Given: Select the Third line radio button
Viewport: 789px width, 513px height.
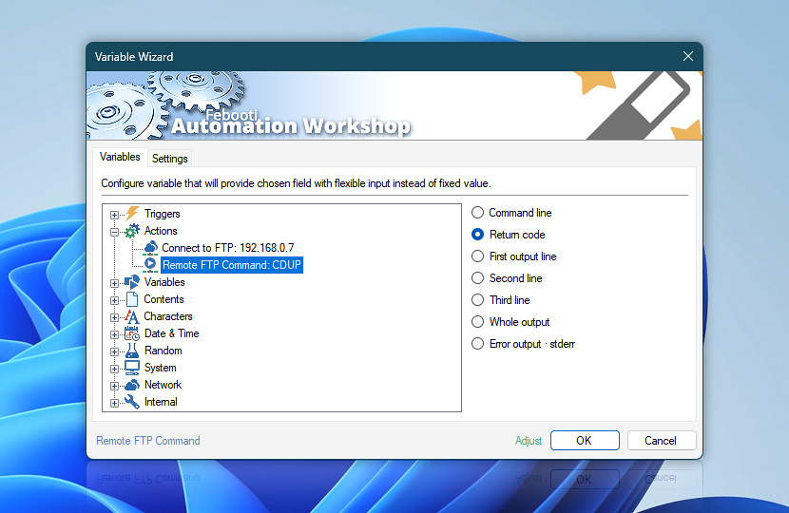Looking at the screenshot, I should pos(477,300).
